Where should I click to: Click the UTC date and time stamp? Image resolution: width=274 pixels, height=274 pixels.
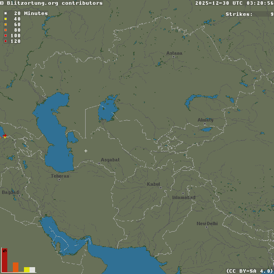tap(234, 3)
